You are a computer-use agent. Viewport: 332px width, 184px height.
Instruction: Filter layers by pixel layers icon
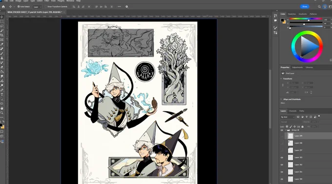[x=298, y=117]
